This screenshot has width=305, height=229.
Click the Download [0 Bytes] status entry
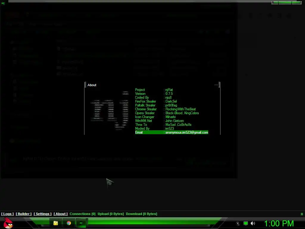[x=141, y=214]
